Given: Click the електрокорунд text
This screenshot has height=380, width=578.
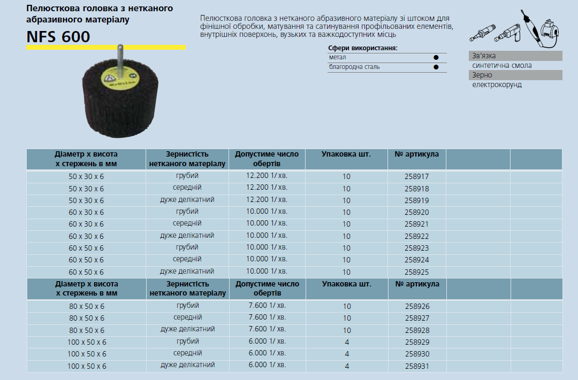Looking at the screenshot, I should click(x=497, y=84).
